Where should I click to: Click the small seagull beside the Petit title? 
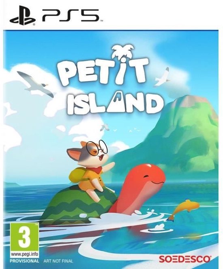[162, 77]
